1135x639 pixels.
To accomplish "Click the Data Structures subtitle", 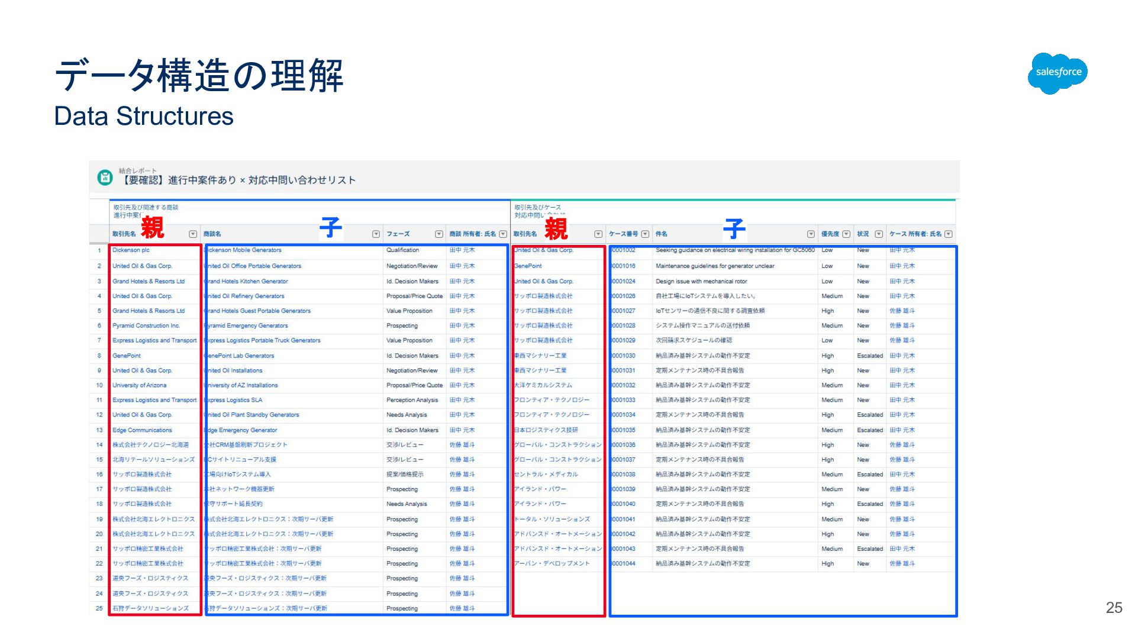I will click(x=144, y=116).
